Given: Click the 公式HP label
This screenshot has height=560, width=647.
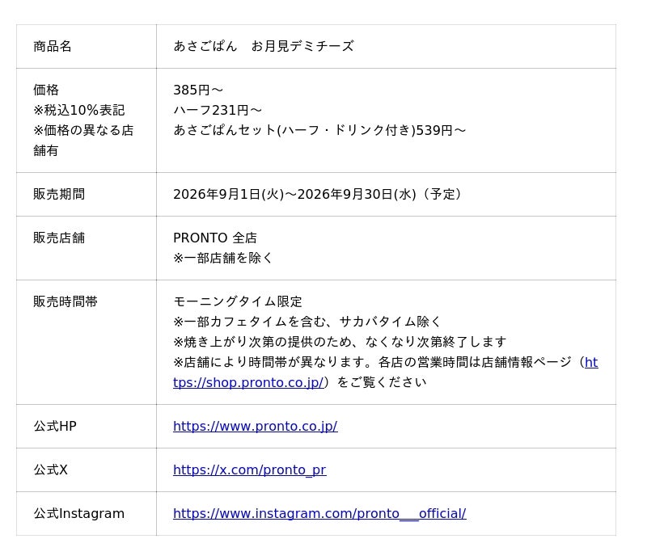Looking at the screenshot, I should tap(55, 426).
